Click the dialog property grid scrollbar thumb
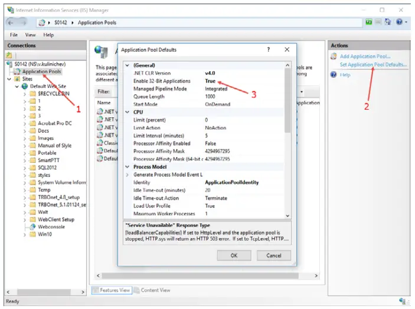The image size is (415, 309). [287, 100]
